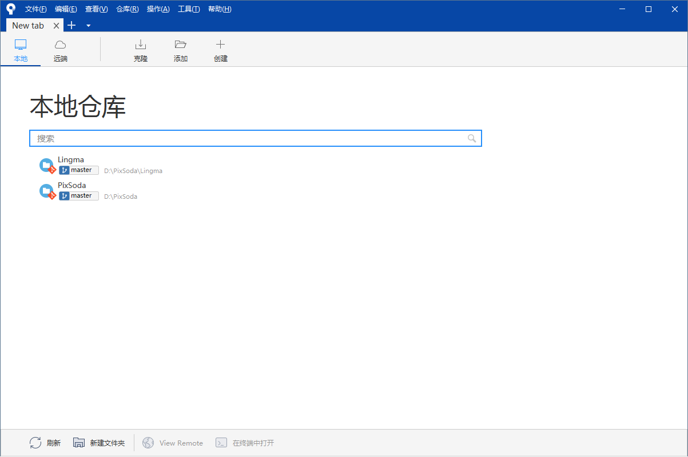Viewport: 688px width, 457px height.
Task: Open a new tab with the plus button
Action: [x=71, y=25]
